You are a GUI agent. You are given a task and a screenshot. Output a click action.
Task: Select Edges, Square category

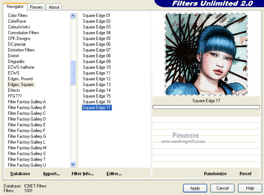click(x=21, y=85)
